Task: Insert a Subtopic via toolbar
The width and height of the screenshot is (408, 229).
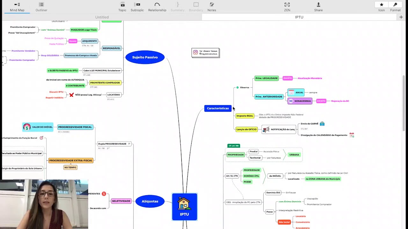Action: pos(137,7)
